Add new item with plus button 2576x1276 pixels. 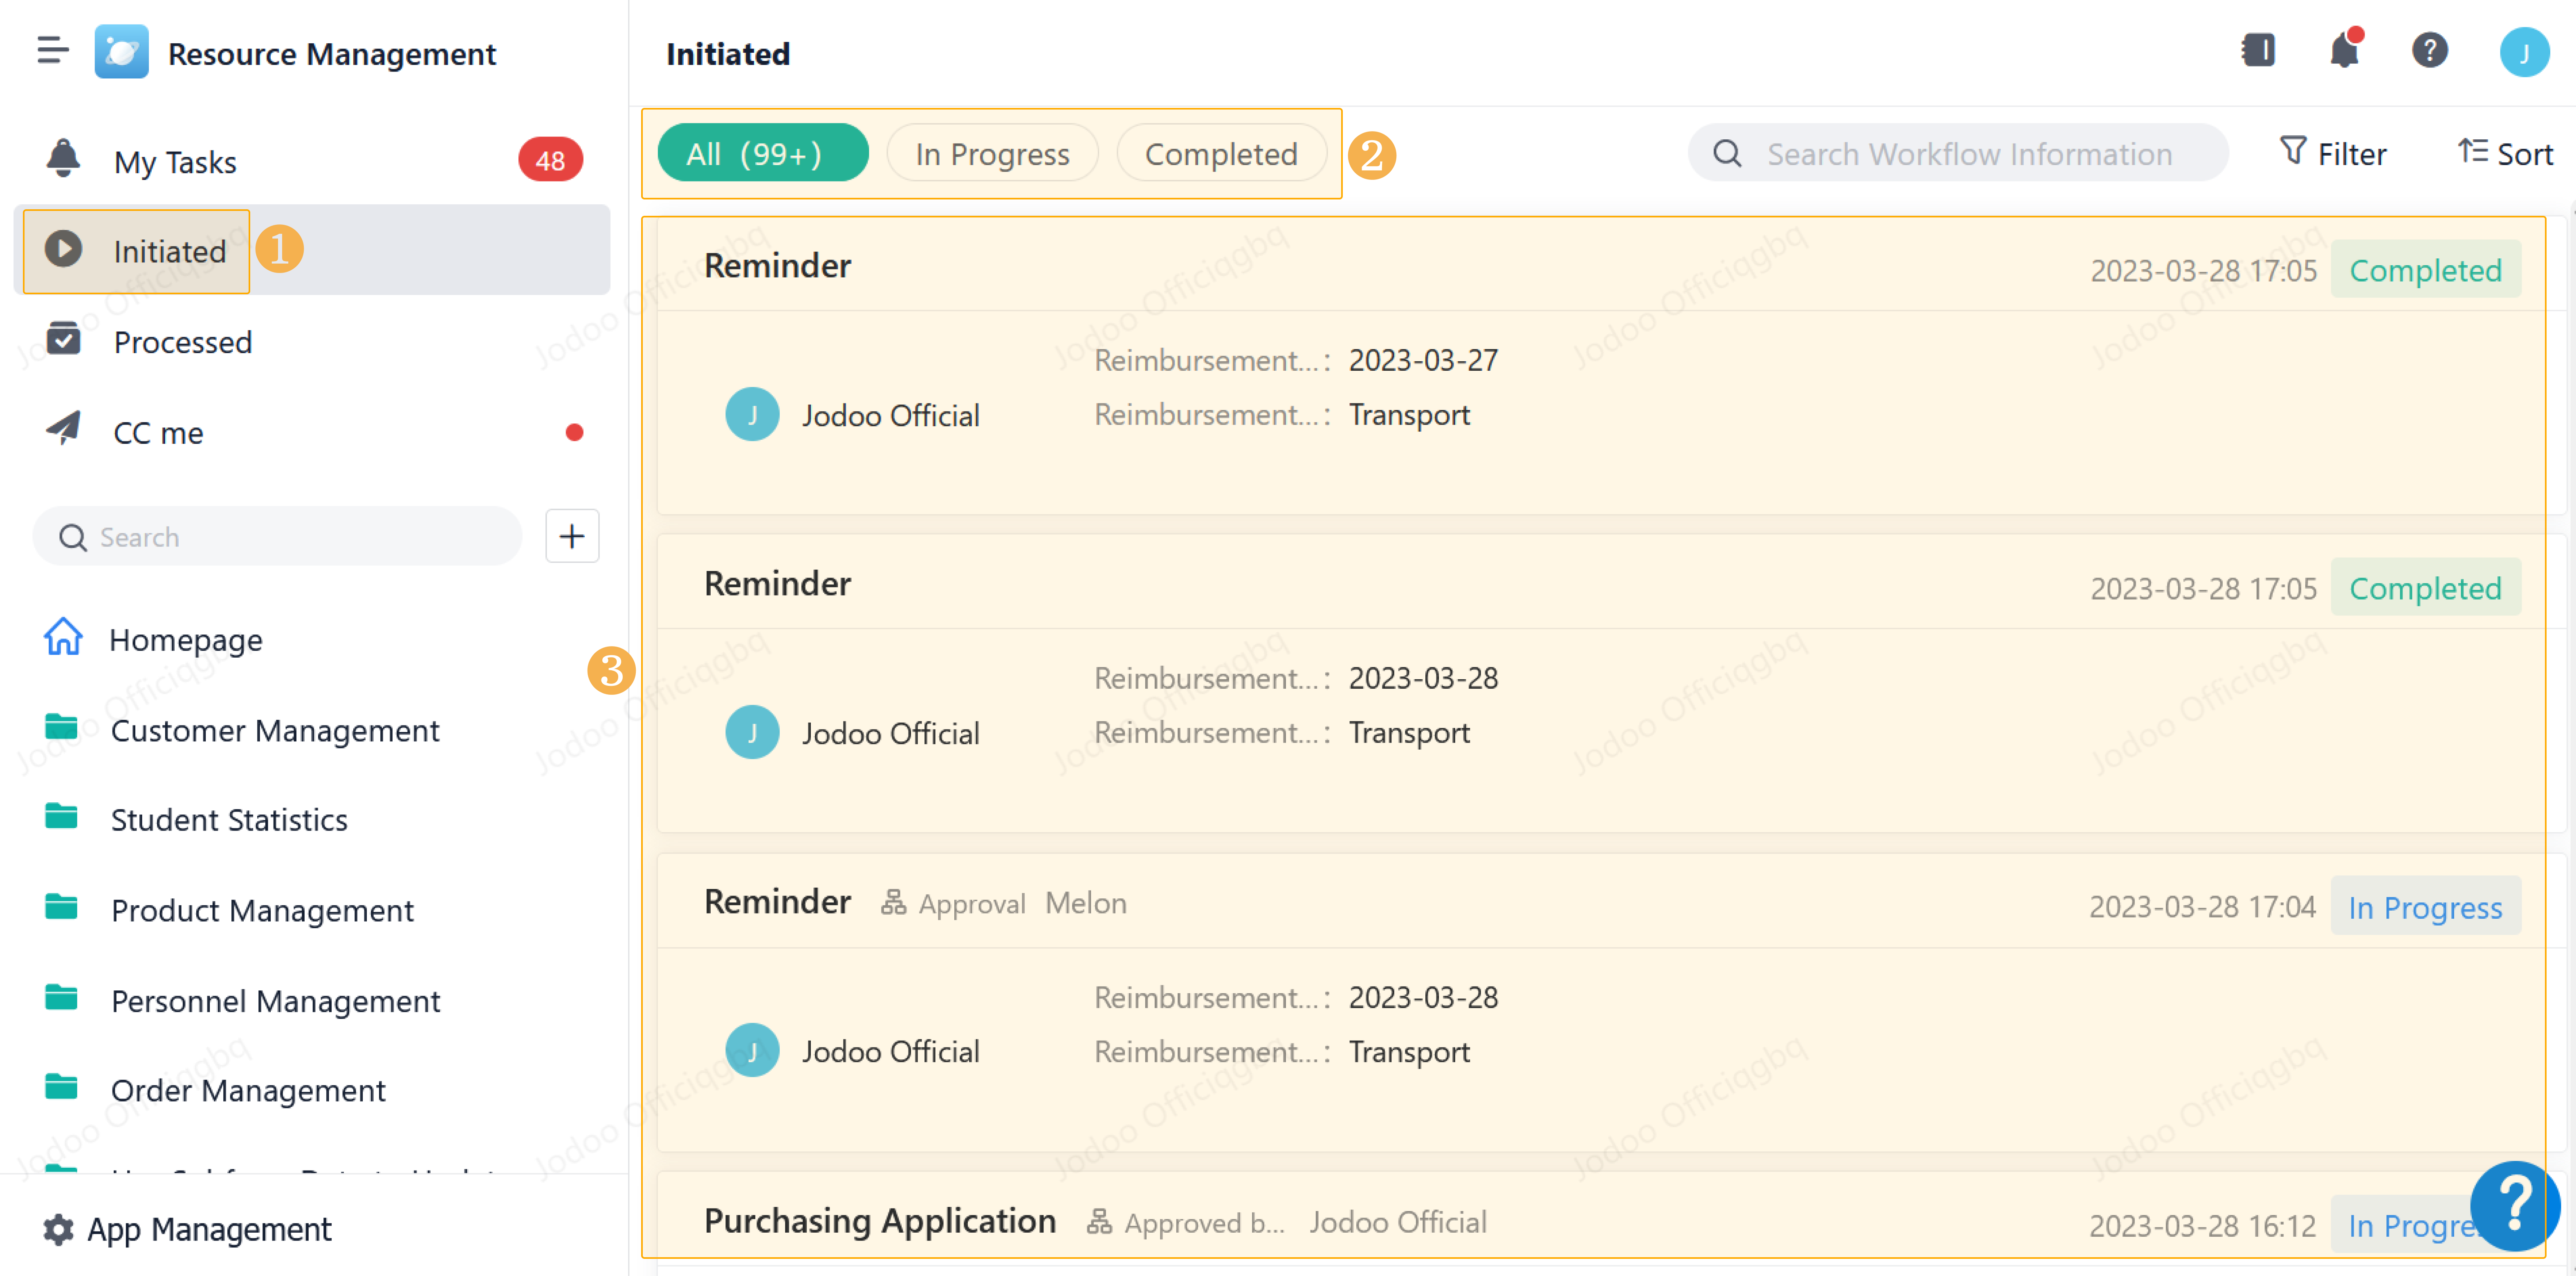coord(572,537)
